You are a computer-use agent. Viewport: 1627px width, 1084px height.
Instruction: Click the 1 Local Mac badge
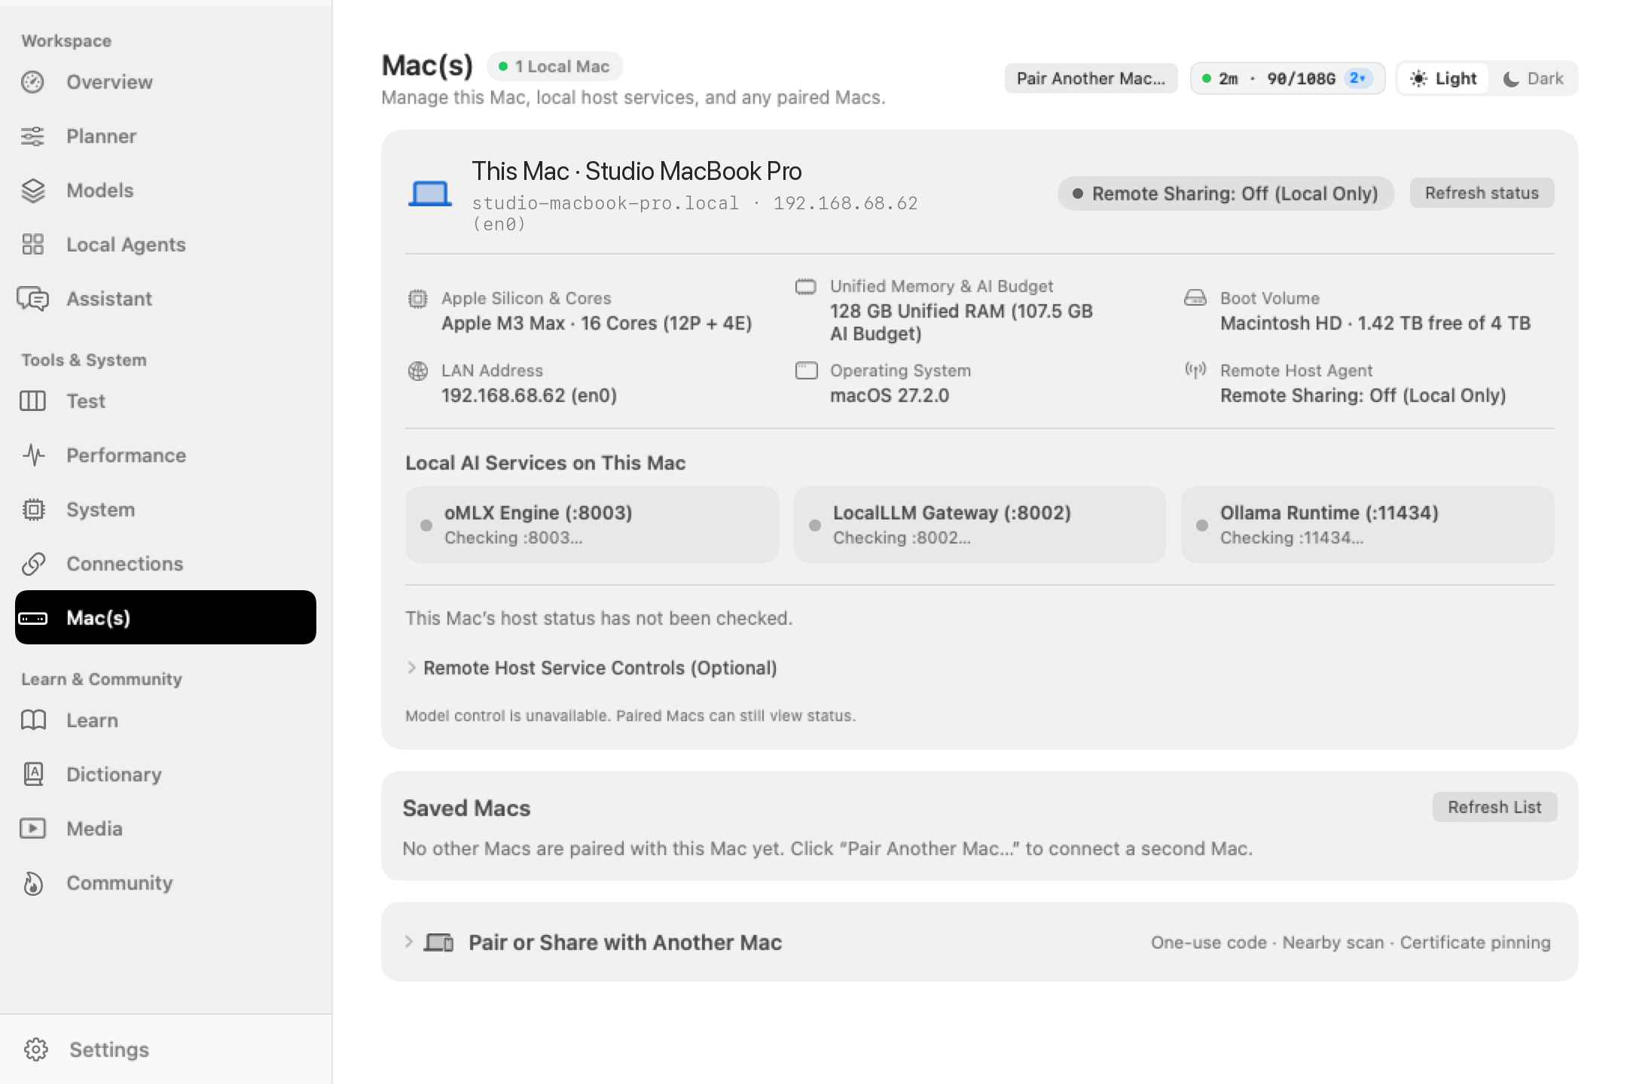tap(554, 66)
